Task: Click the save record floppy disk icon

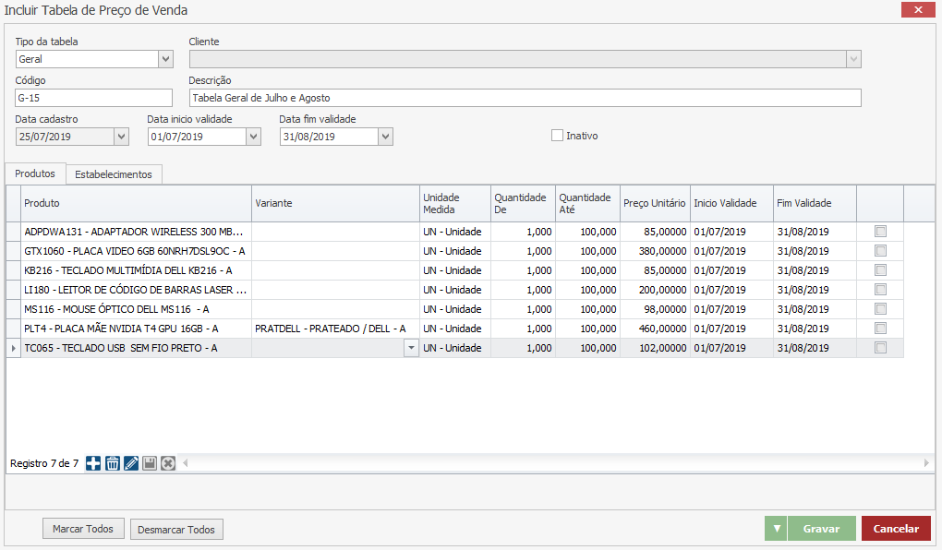Action: (150, 463)
